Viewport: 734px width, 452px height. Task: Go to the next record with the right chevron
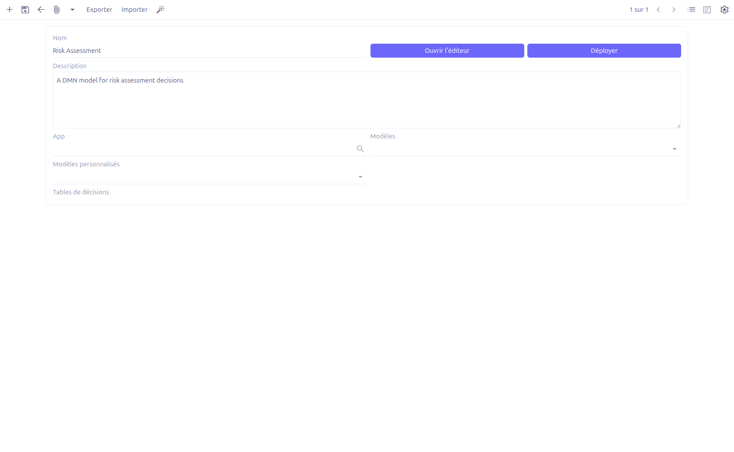click(674, 9)
